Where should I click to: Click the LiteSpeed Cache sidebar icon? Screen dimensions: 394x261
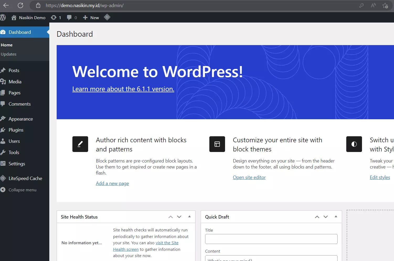pyautogui.click(x=3, y=178)
